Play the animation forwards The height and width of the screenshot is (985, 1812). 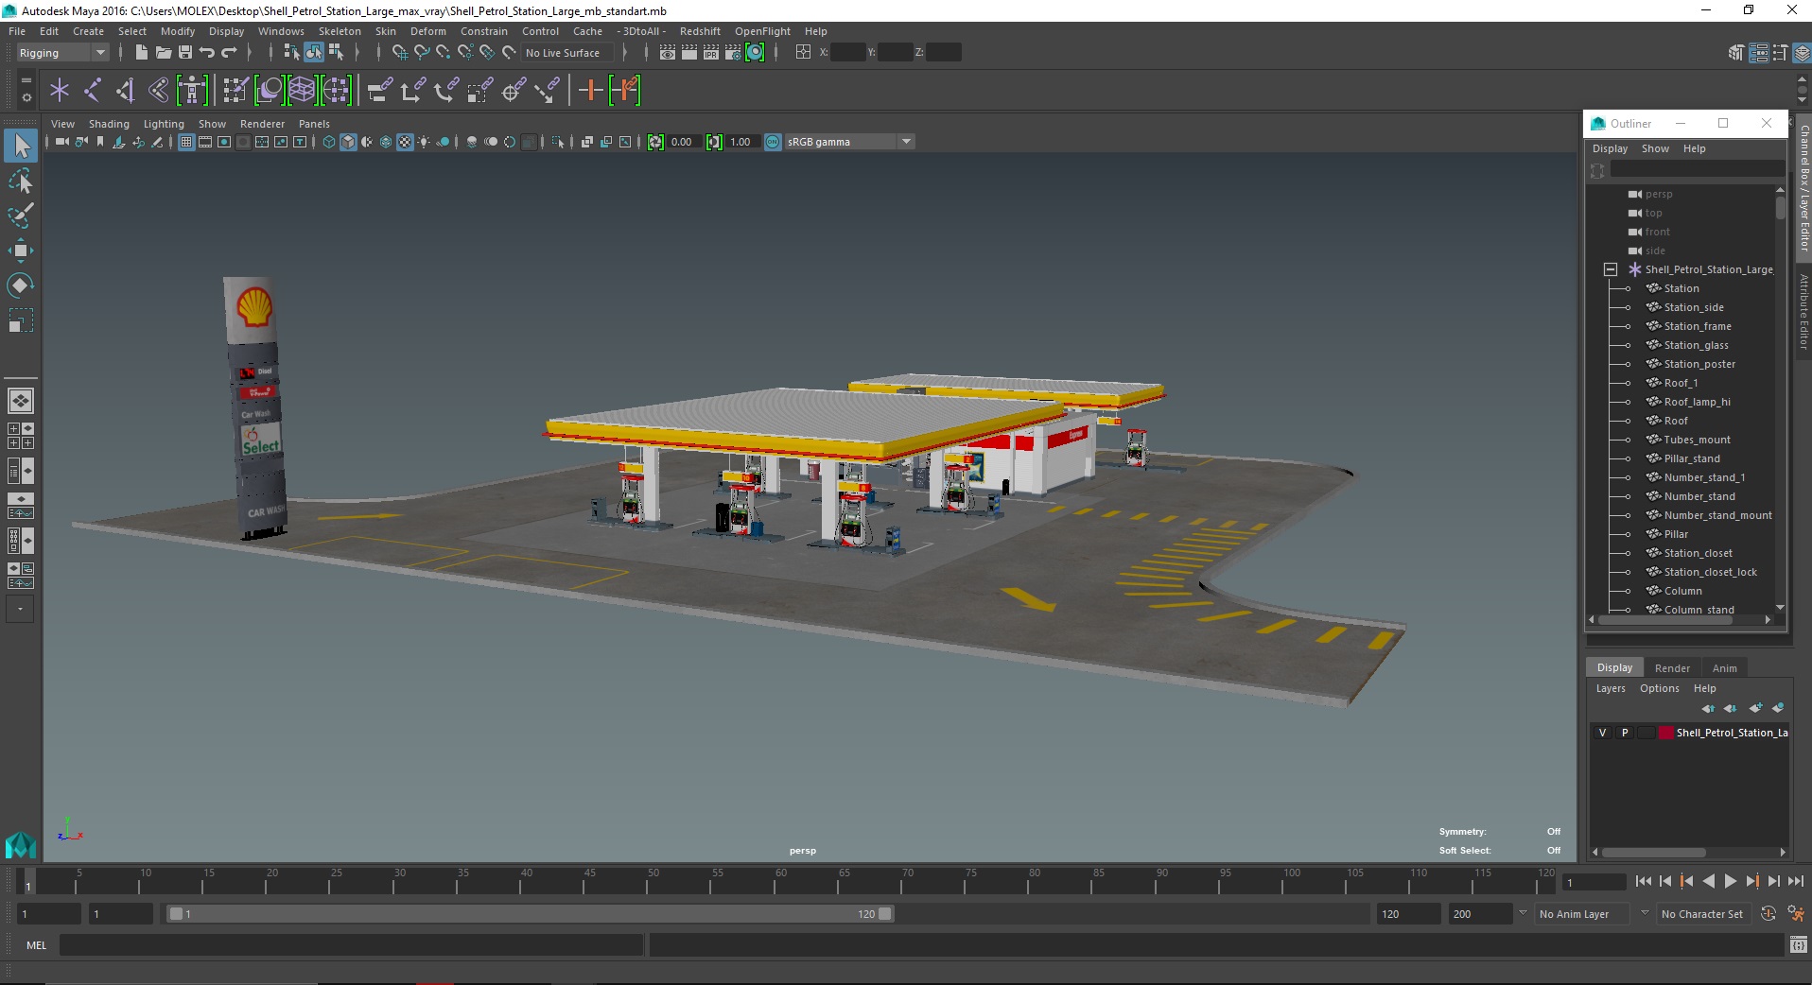coord(1730,881)
